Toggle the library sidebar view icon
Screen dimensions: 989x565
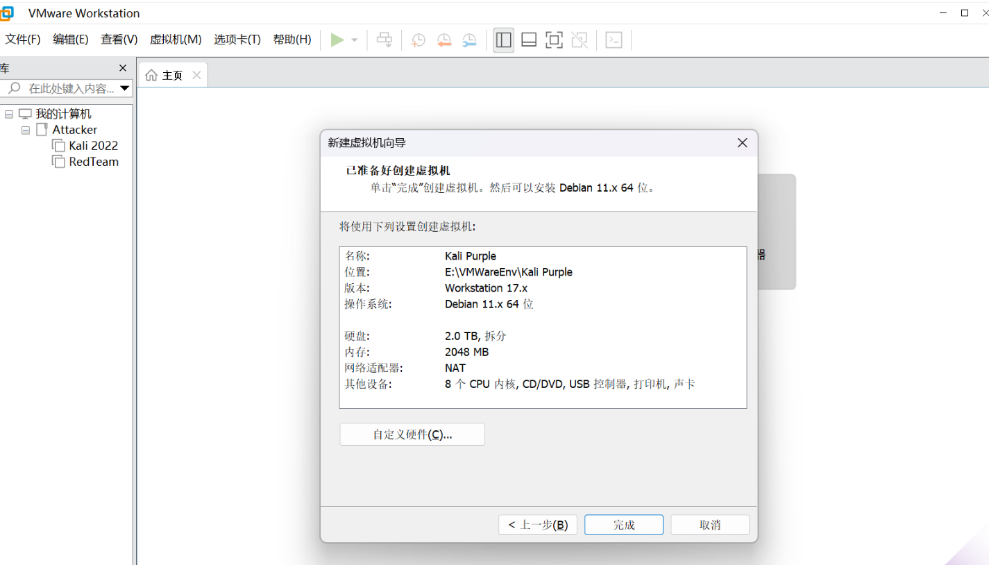click(x=504, y=40)
